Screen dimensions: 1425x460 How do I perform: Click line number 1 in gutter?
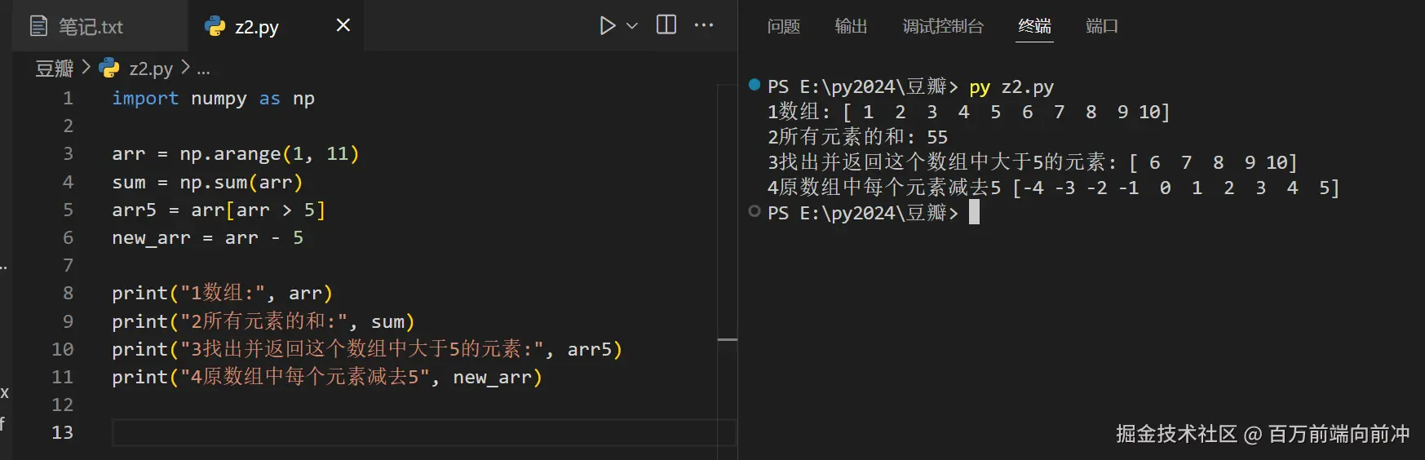click(69, 98)
